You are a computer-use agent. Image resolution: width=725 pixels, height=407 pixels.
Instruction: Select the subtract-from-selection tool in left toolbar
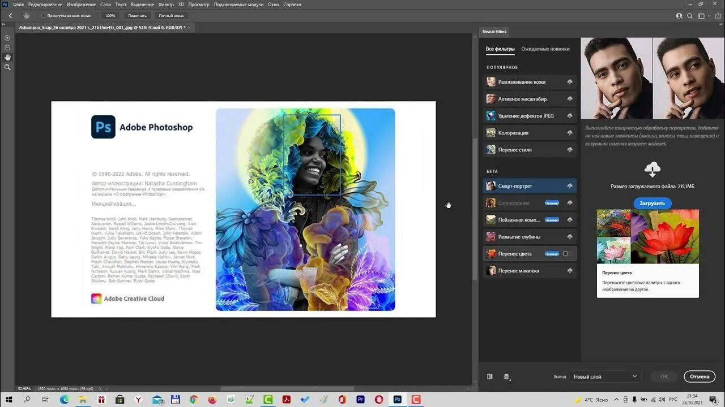click(7, 47)
